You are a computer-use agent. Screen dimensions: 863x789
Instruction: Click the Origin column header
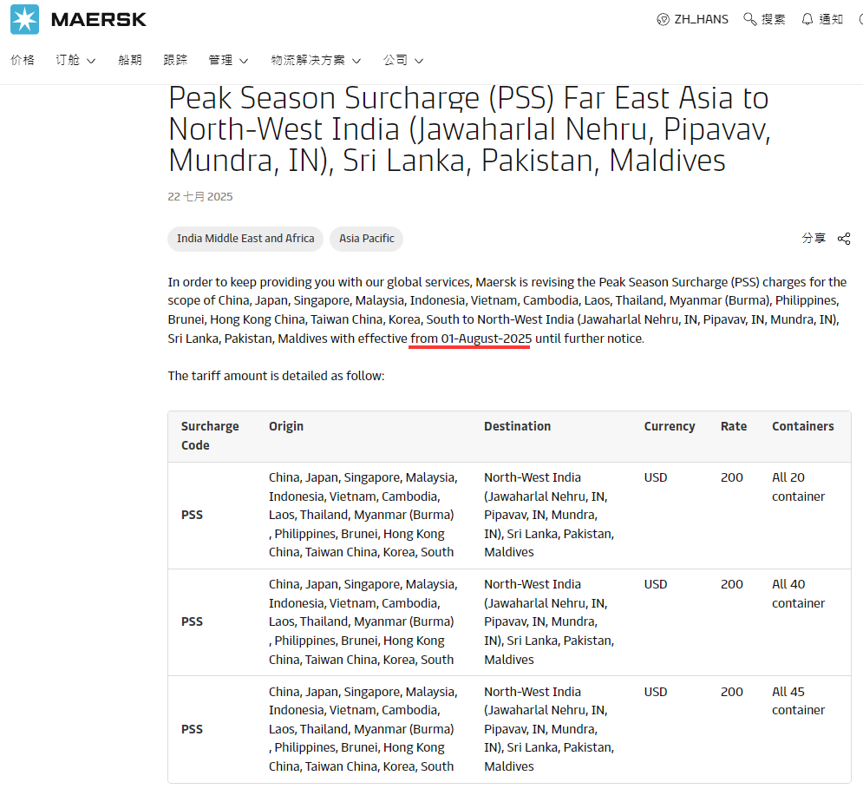[286, 426]
